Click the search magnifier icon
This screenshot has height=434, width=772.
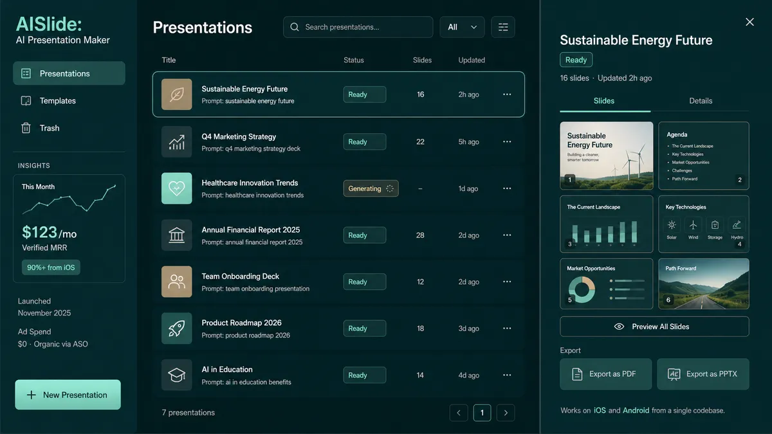(x=295, y=27)
